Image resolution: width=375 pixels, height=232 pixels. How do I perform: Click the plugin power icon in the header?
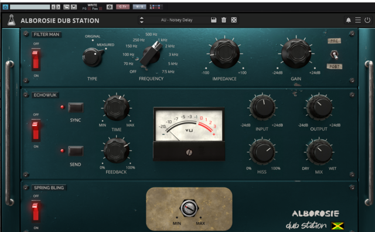click(x=367, y=20)
